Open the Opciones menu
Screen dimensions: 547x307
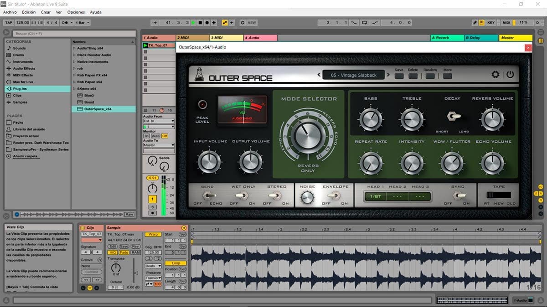pyautogui.click(x=76, y=12)
